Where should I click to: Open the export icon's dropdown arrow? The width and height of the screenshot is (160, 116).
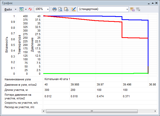pos(26,9)
